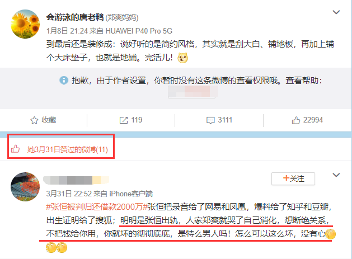
Task: Open the 她3月31日赞过的微博(11) section
Action: pyautogui.click(x=68, y=149)
